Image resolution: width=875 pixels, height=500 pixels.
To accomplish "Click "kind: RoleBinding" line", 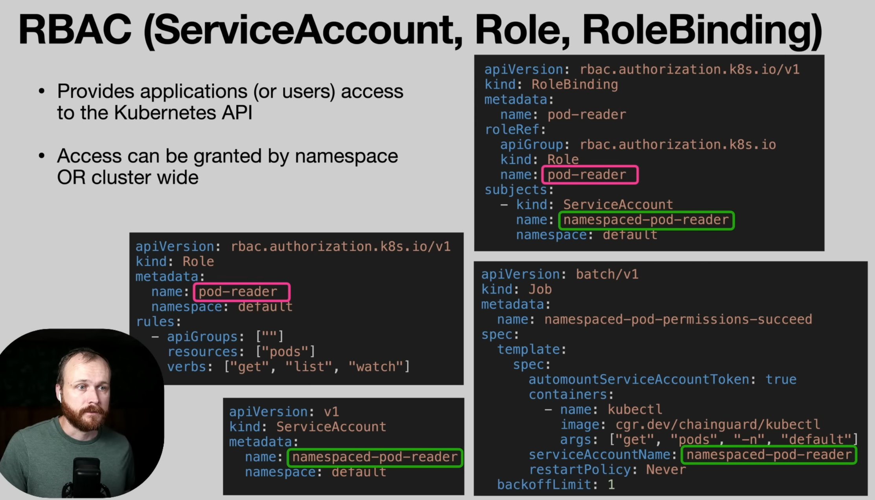I will point(551,84).
